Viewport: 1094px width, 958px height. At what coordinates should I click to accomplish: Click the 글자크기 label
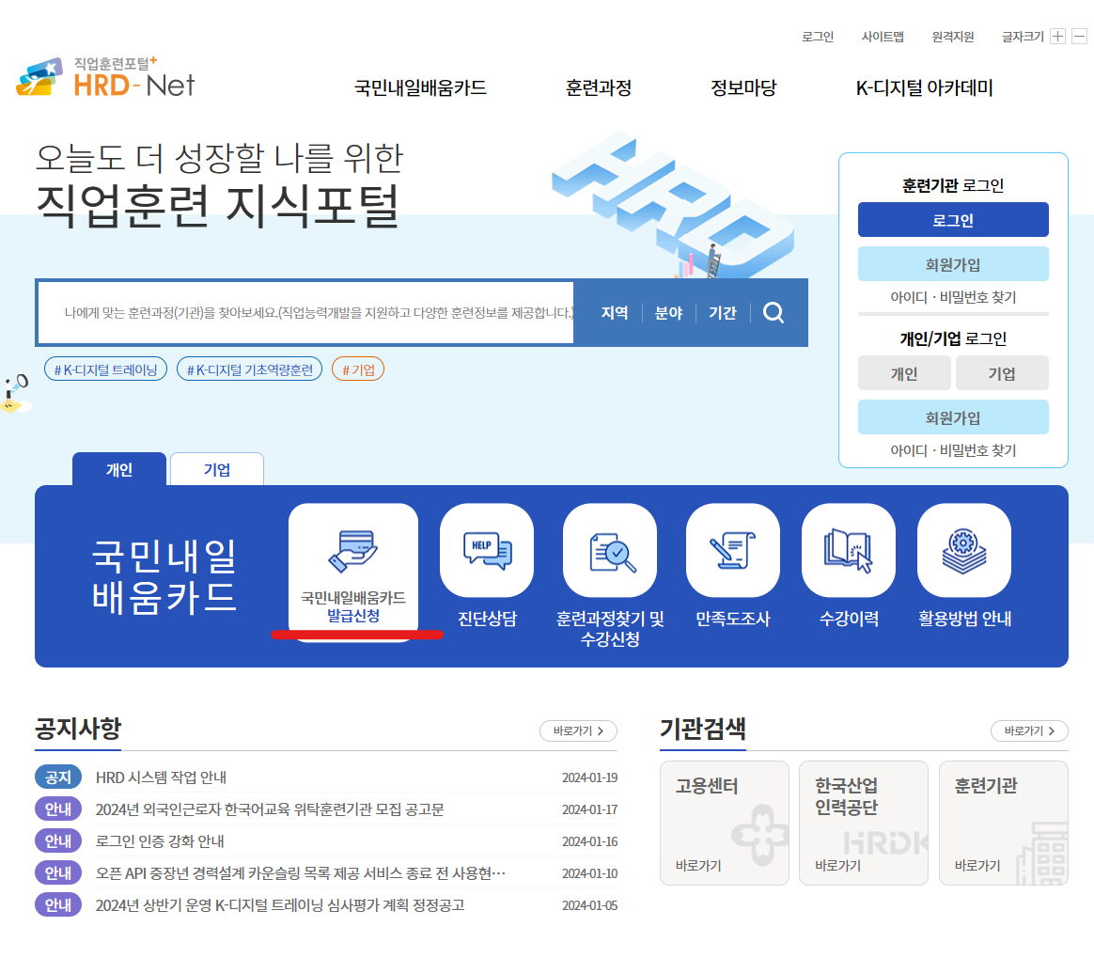tap(1023, 37)
